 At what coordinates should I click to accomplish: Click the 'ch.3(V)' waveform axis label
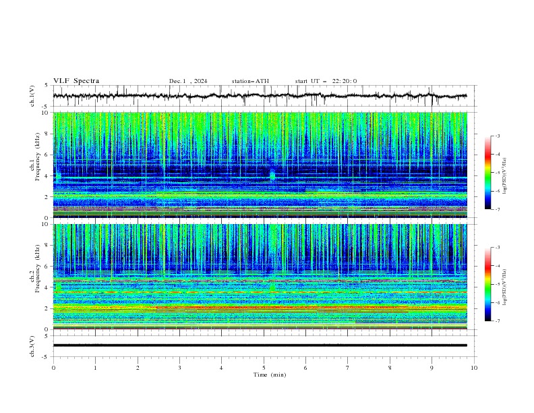(32, 346)
